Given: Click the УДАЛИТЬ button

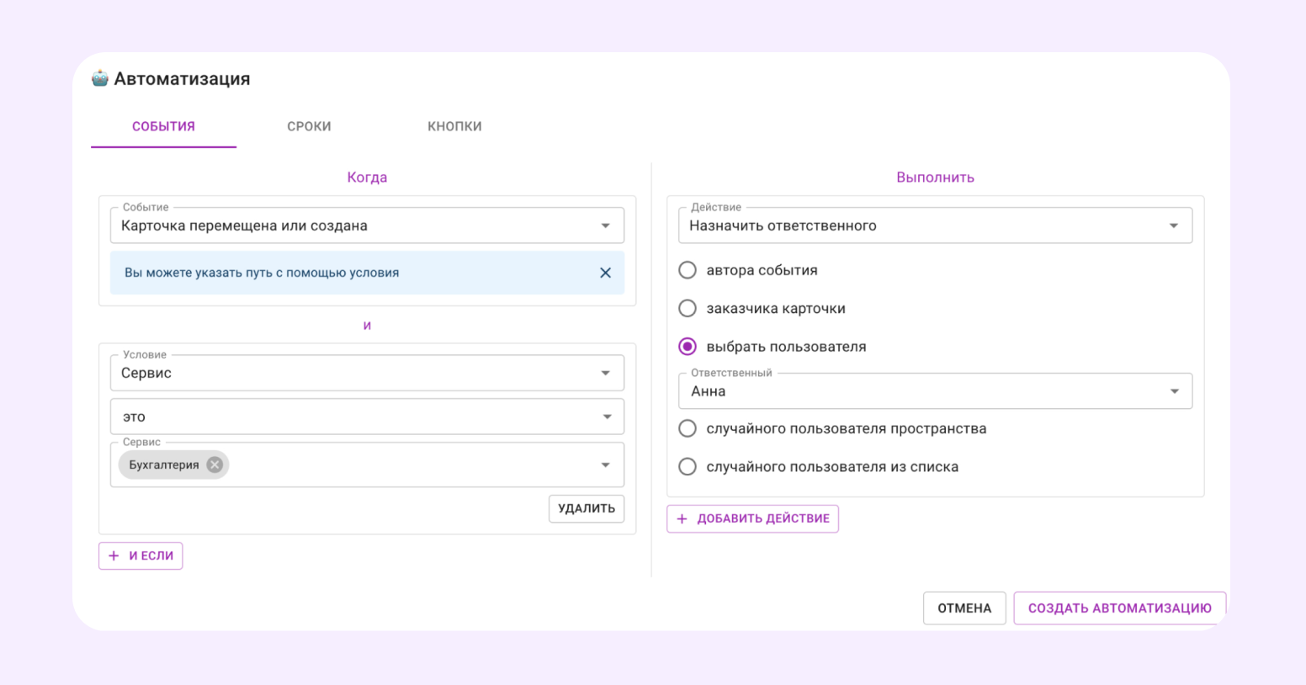Looking at the screenshot, I should point(587,508).
